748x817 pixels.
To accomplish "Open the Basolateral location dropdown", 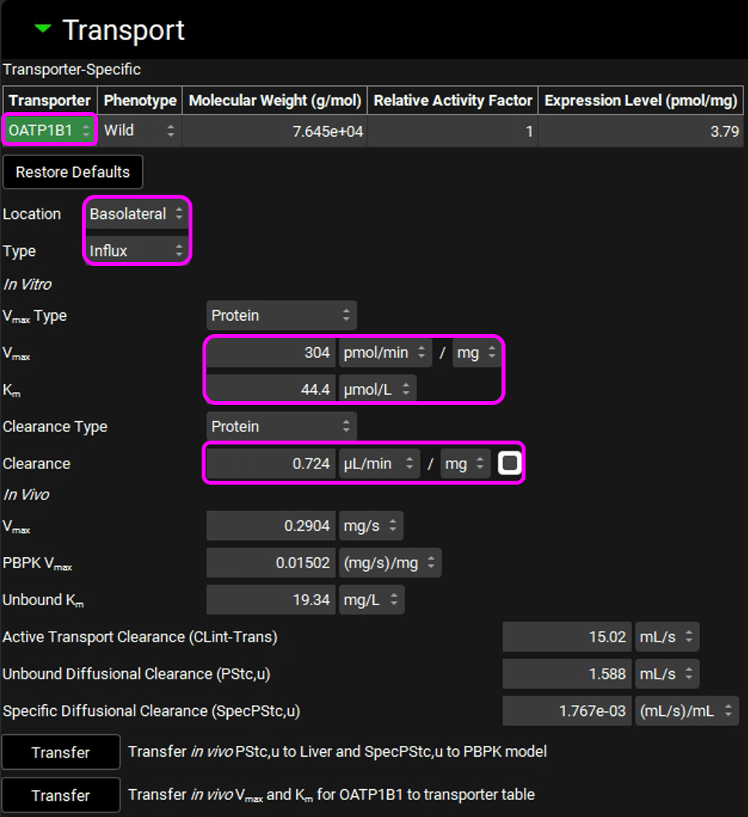I will [137, 214].
